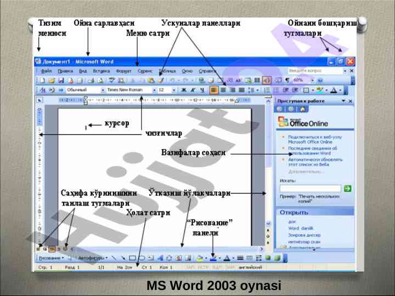The width and height of the screenshot is (395, 296).
Task: Click the Искать search text field
Action: tap(311, 189)
